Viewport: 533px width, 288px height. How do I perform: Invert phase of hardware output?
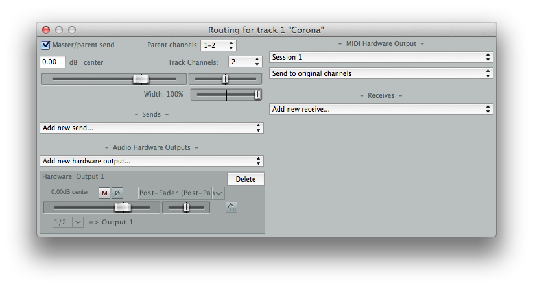[117, 193]
